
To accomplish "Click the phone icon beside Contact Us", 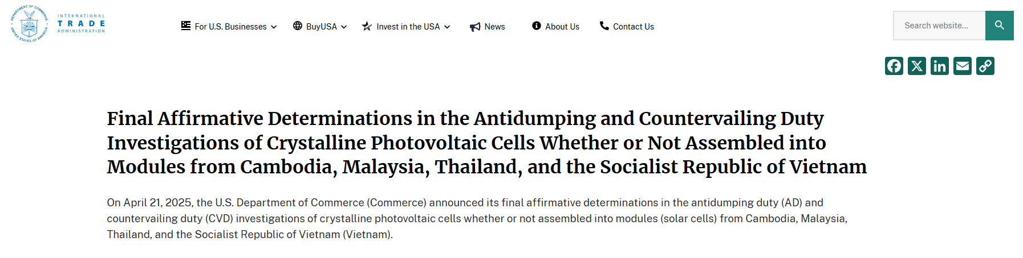I will click(x=604, y=26).
